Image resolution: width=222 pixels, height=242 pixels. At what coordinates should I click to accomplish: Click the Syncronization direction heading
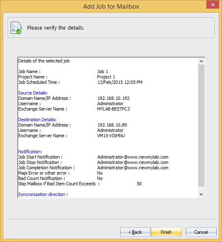[43, 194]
